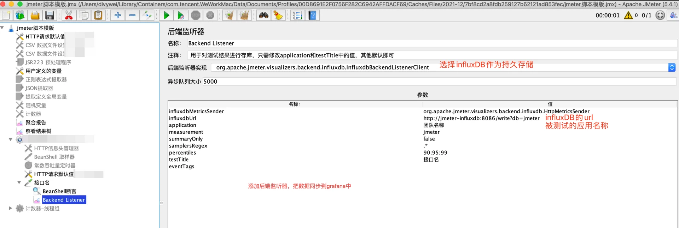Screen dimensions: 679x228
Task: Select 正则表达式提取器 in the tree
Action: (x=46, y=79)
